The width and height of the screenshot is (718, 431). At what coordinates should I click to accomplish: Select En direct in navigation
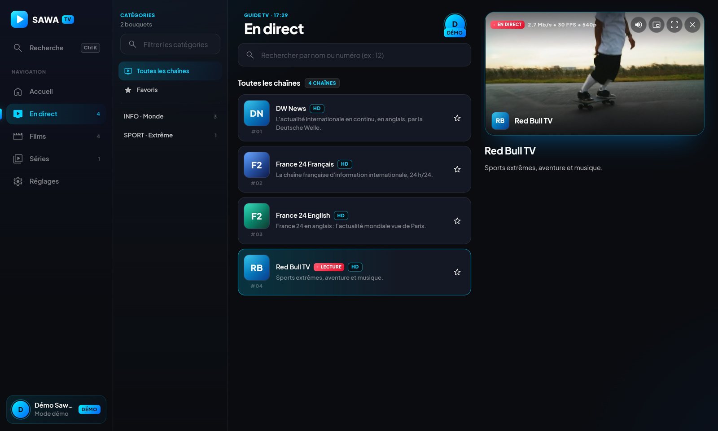[56, 114]
